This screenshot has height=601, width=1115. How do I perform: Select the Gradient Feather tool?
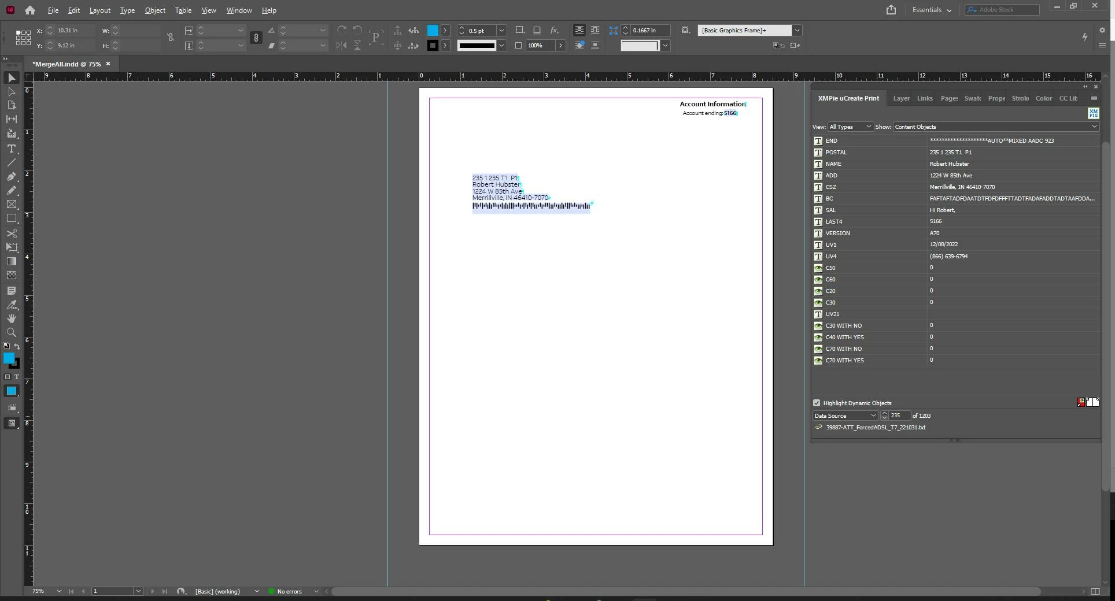click(12, 275)
